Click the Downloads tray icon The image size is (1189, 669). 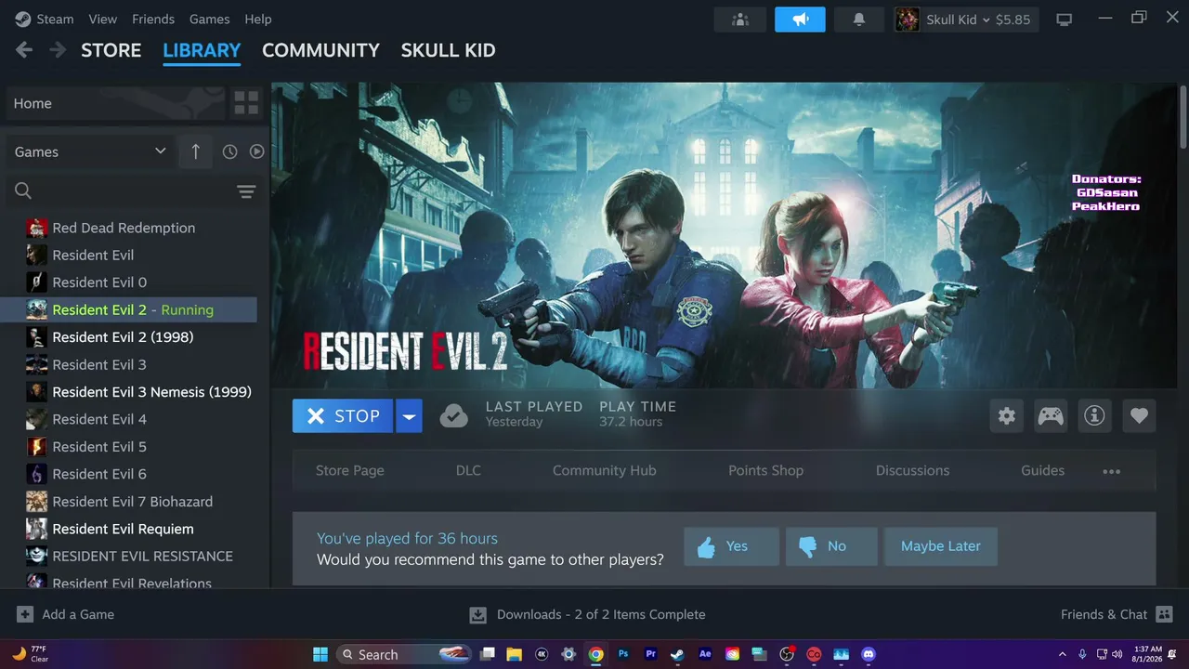477,614
